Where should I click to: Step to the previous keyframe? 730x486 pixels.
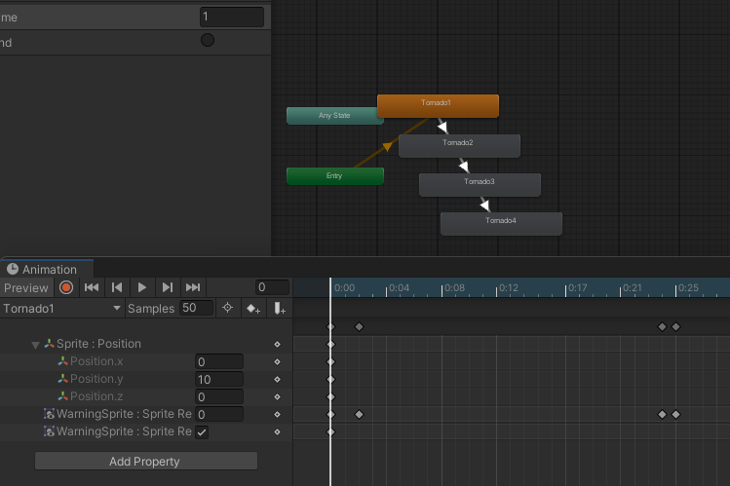coord(117,288)
